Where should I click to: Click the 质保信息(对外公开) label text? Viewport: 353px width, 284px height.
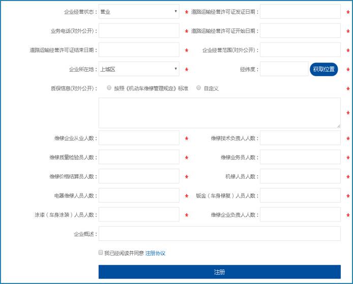(x=74, y=88)
